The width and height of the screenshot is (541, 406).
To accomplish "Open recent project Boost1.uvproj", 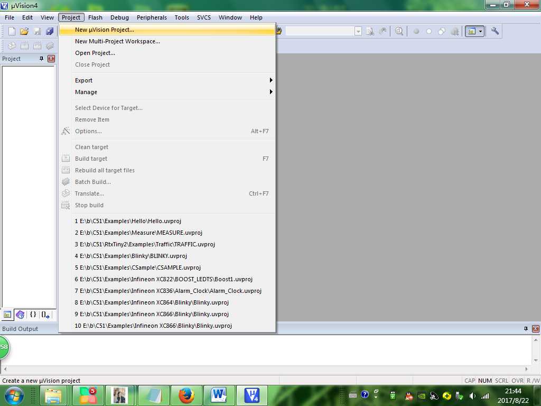I will (167, 279).
